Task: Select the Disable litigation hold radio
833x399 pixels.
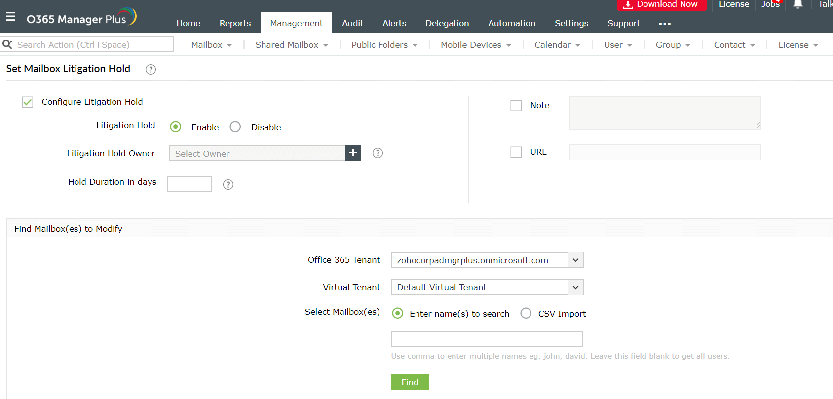Action: [x=235, y=127]
